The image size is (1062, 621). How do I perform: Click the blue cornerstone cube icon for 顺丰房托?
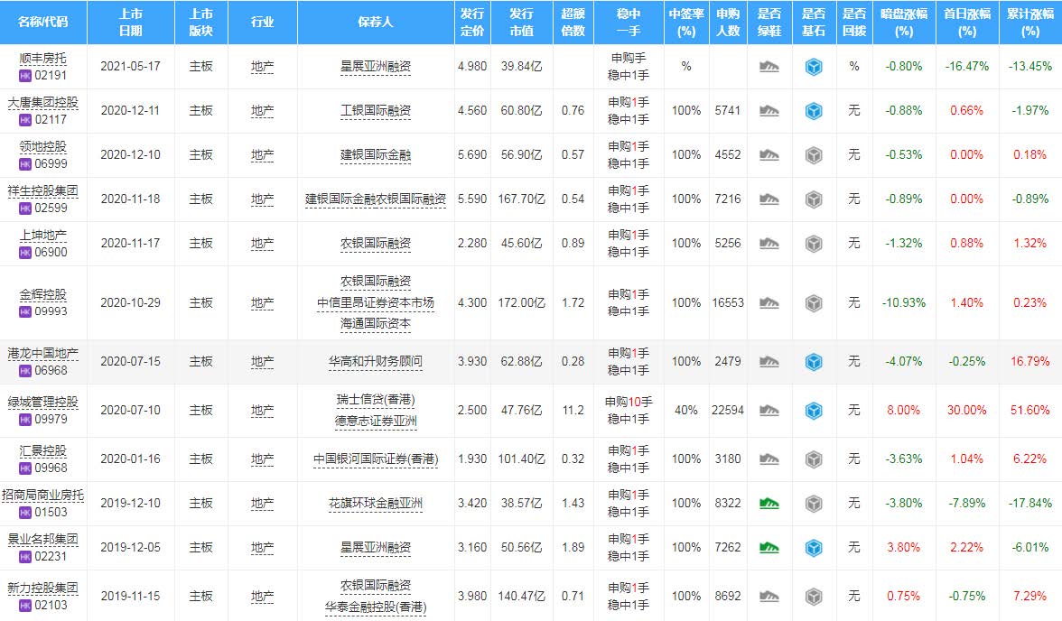(x=814, y=67)
